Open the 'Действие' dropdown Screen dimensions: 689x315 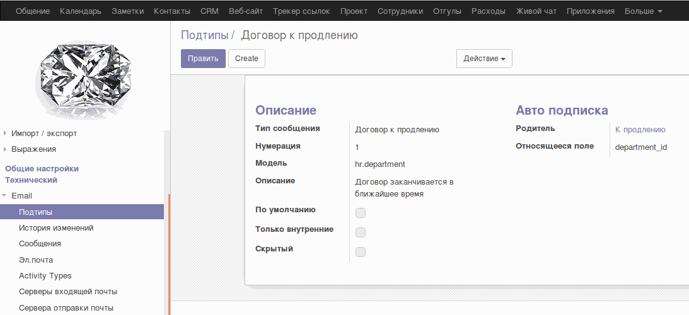484,59
